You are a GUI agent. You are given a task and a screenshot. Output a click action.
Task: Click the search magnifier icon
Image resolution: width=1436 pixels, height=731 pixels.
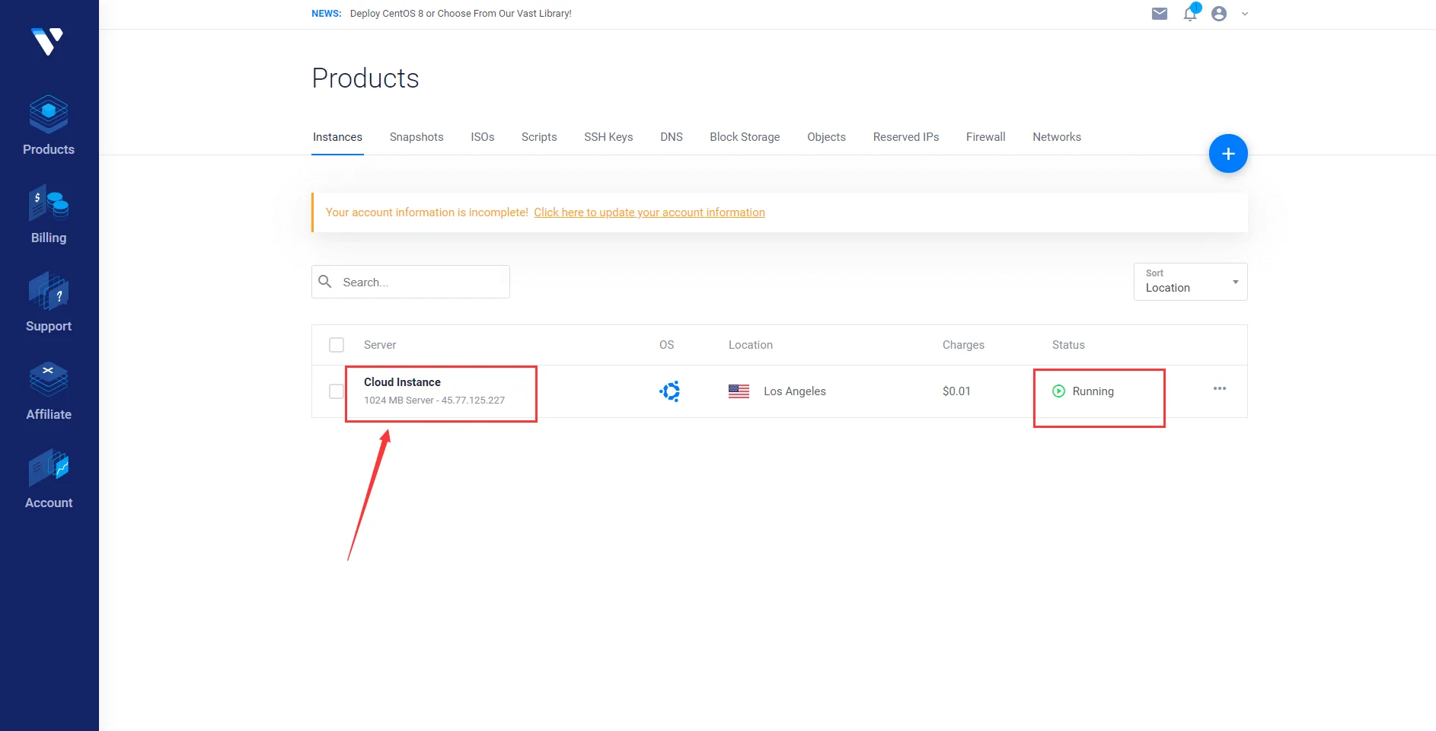pyautogui.click(x=325, y=282)
